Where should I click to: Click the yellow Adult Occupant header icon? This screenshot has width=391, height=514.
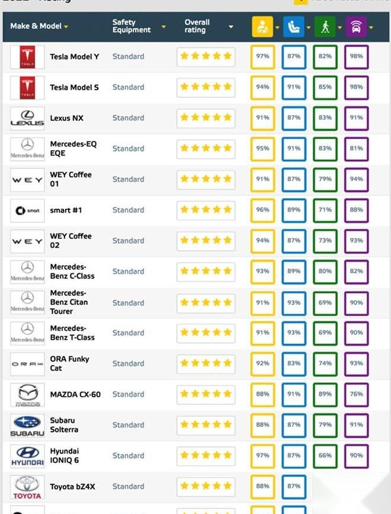[x=262, y=27]
